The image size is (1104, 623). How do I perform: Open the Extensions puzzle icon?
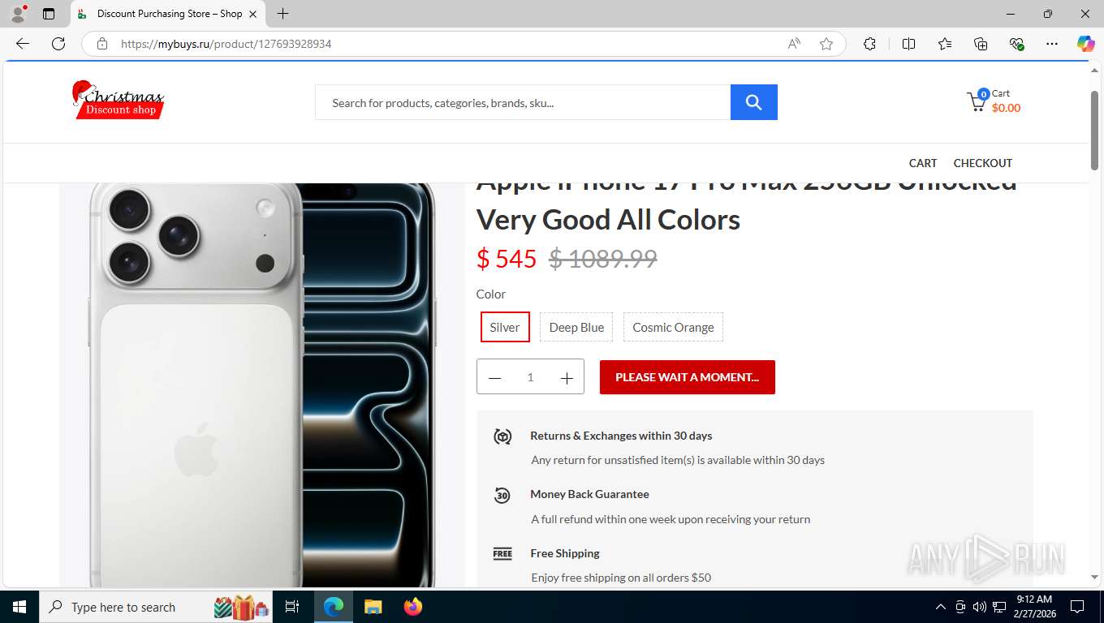tap(869, 44)
